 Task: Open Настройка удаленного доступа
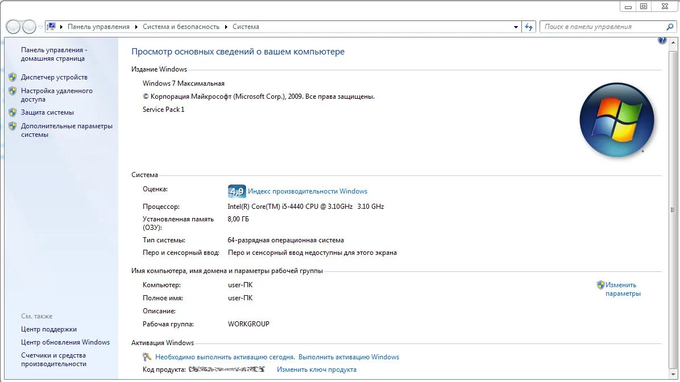(56, 95)
